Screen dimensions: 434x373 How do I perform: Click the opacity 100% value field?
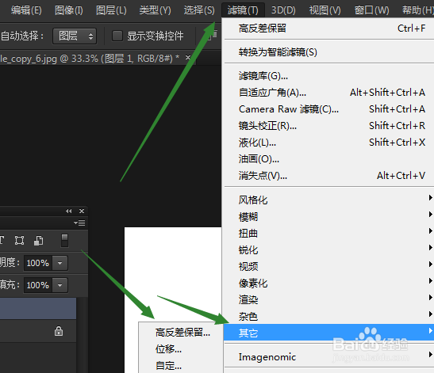(38, 263)
